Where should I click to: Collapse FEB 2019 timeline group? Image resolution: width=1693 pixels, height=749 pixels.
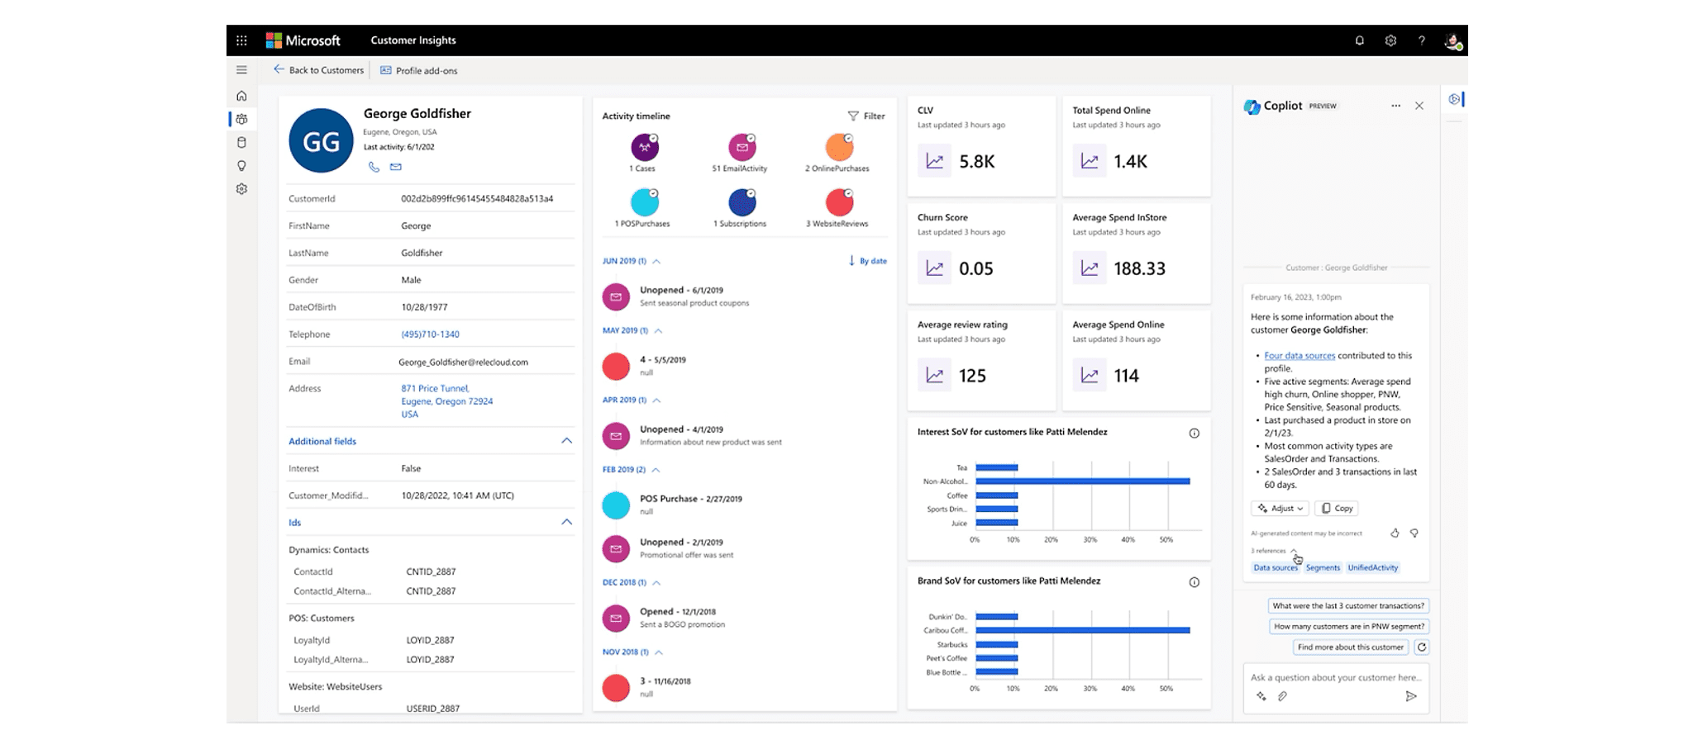point(656,469)
